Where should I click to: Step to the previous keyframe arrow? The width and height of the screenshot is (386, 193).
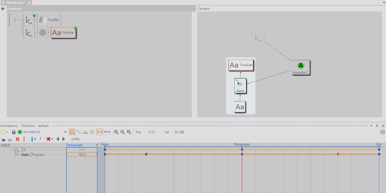point(58,139)
